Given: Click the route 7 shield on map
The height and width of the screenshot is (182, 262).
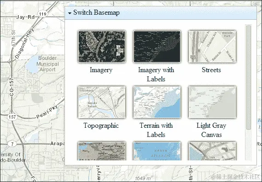Looking at the screenshot, I should pyautogui.click(x=12, y=144).
